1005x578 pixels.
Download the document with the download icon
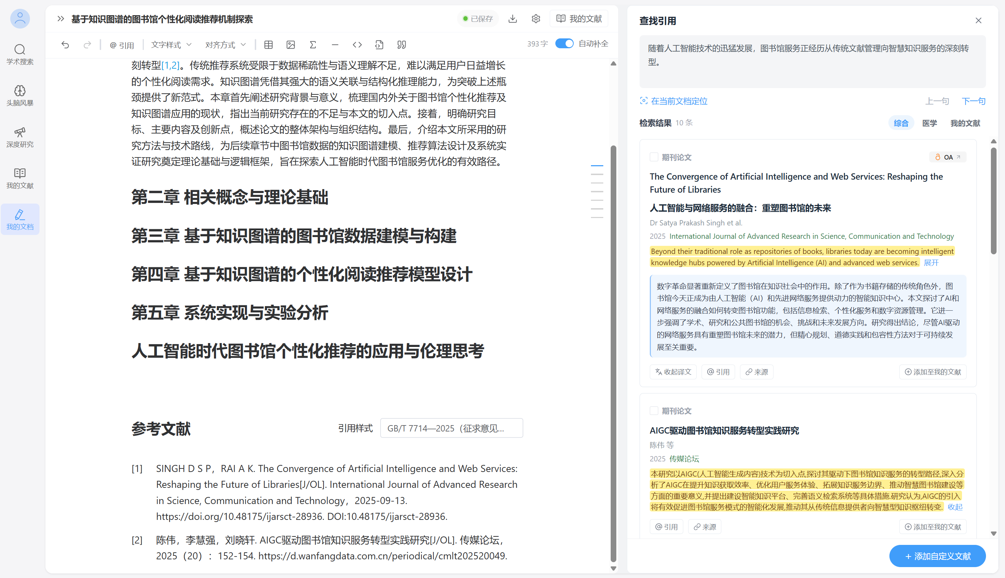(x=513, y=19)
